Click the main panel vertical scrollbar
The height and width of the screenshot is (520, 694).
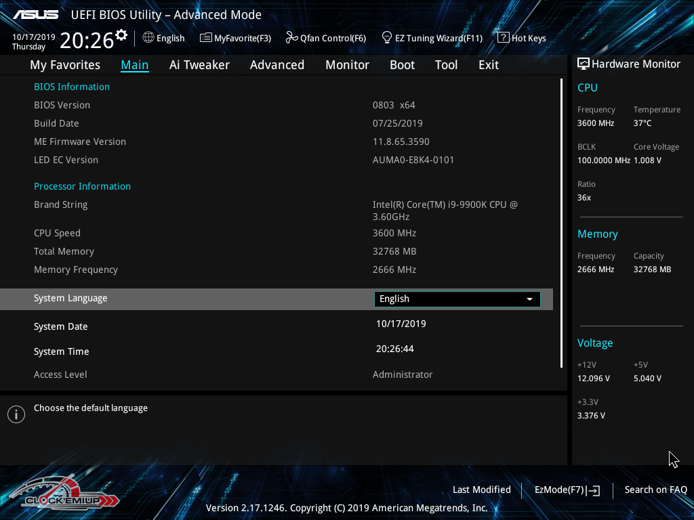click(x=561, y=223)
